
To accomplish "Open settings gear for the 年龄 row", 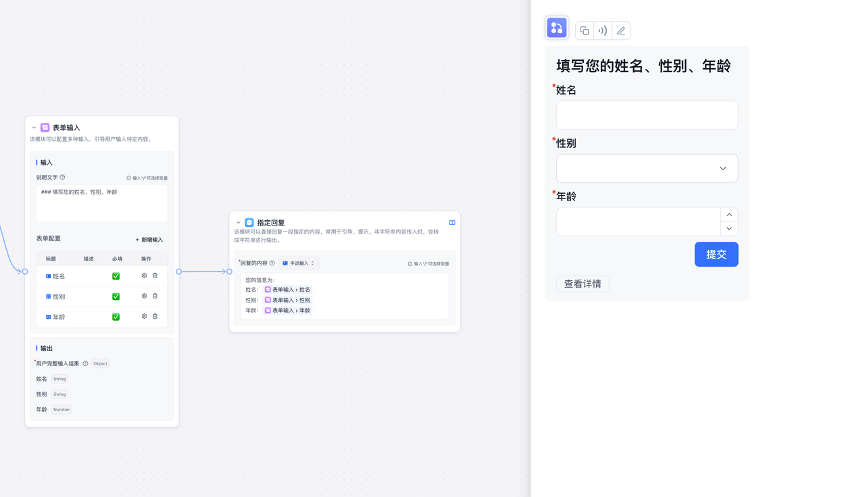I will [x=144, y=316].
